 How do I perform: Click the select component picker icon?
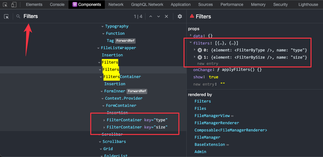tap(6, 16)
